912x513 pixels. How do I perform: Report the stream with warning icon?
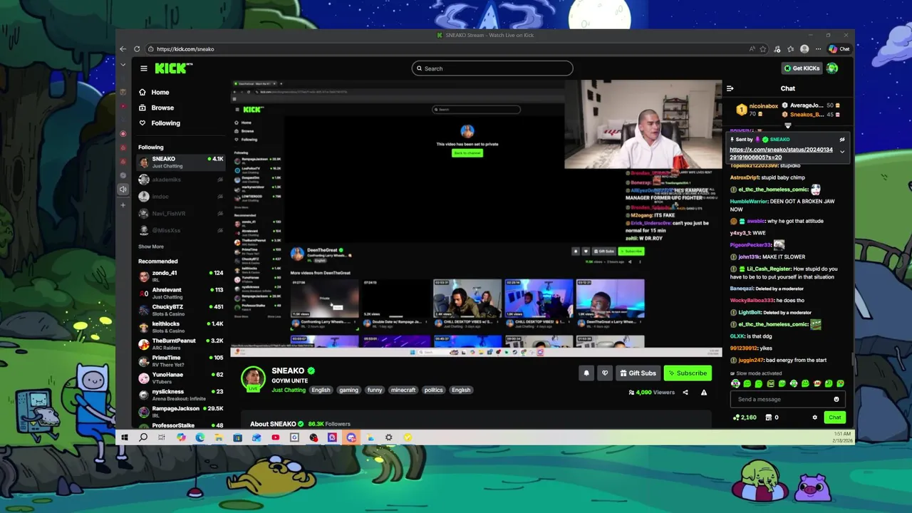[704, 393]
